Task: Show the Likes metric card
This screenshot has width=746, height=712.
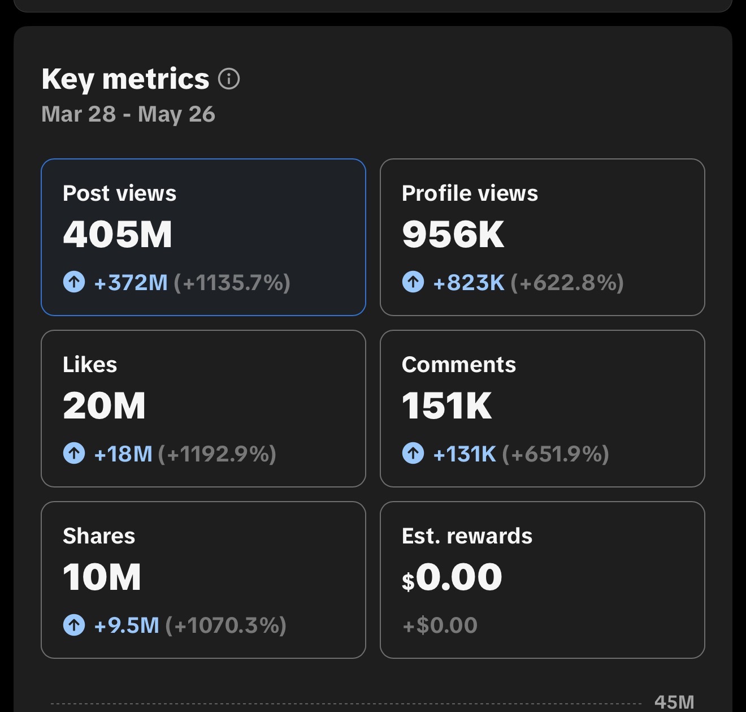Action: point(203,408)
